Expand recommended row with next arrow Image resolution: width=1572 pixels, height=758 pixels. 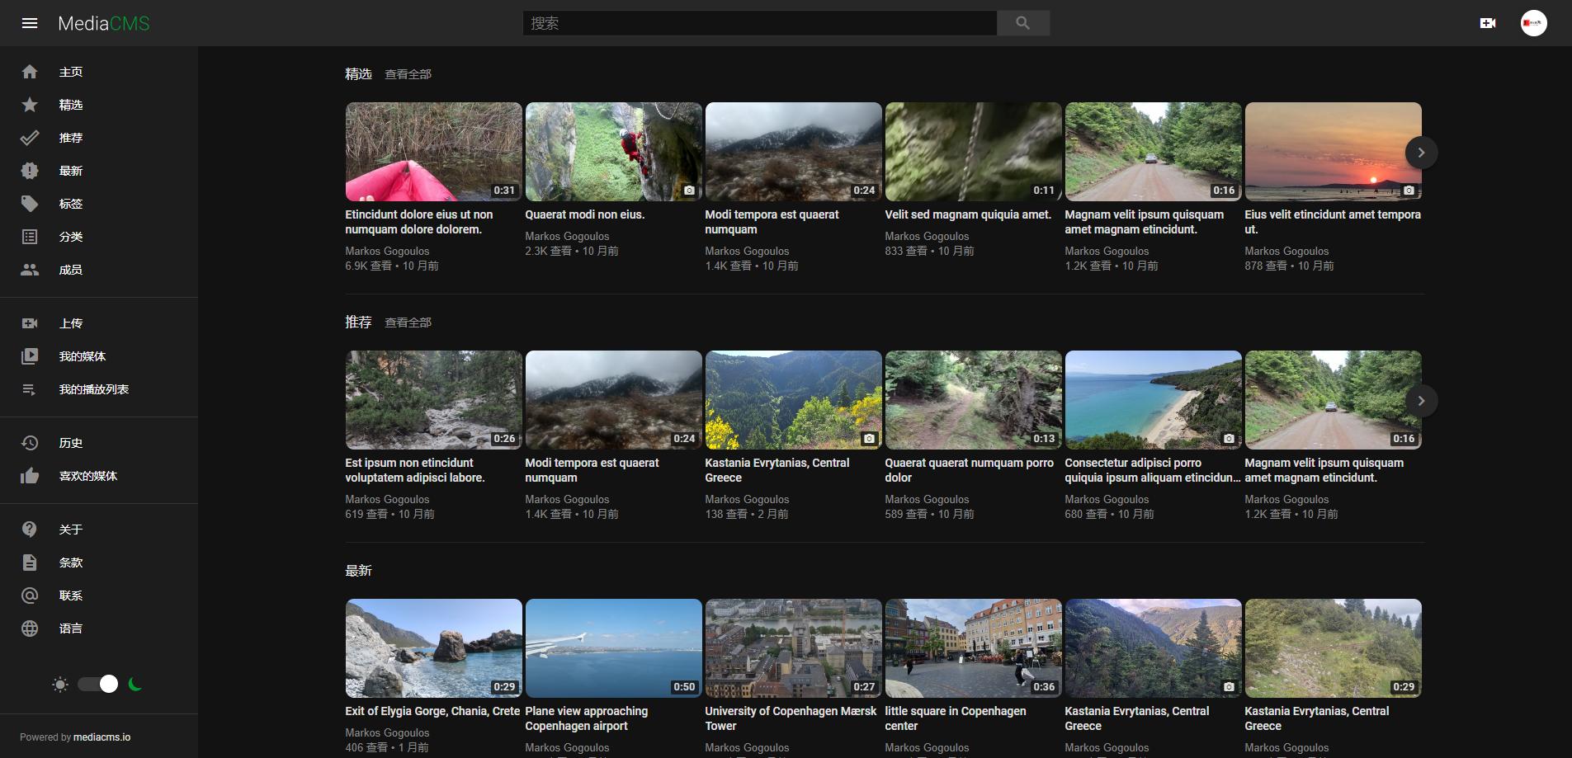click(x=1420, y=401)
